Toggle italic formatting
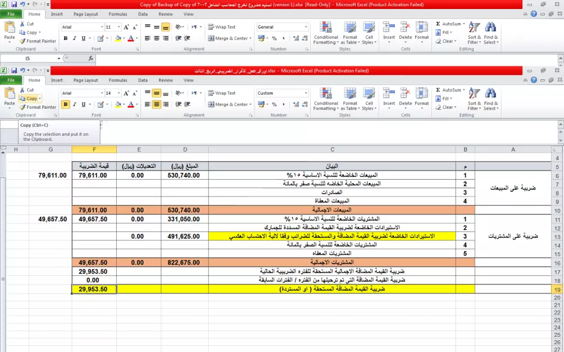Image resolution: width=564 pixels, height=352 pixels. [x=74, y=104]
